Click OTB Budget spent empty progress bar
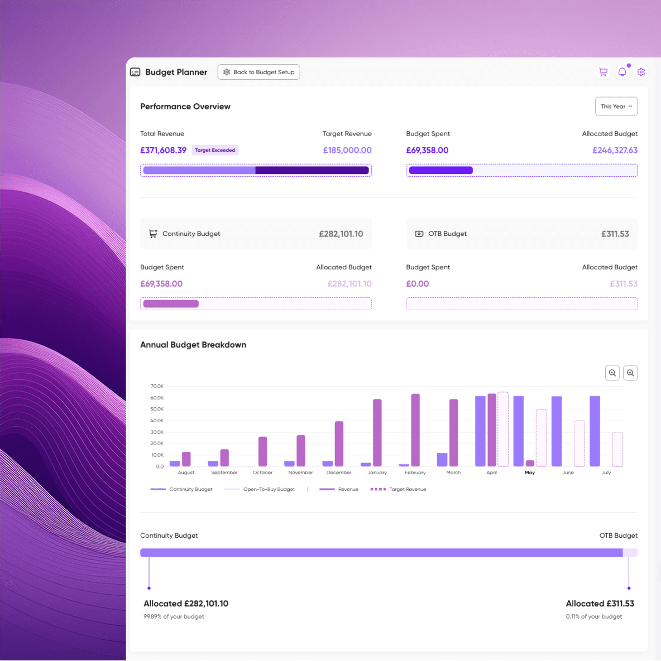Viewport: 661px width, 661px height. point(522,304)
